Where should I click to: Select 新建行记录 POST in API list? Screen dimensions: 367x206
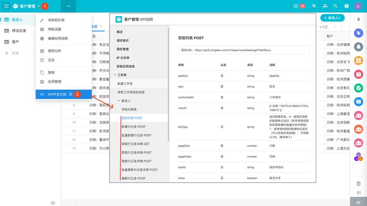(x=133, y=126)
